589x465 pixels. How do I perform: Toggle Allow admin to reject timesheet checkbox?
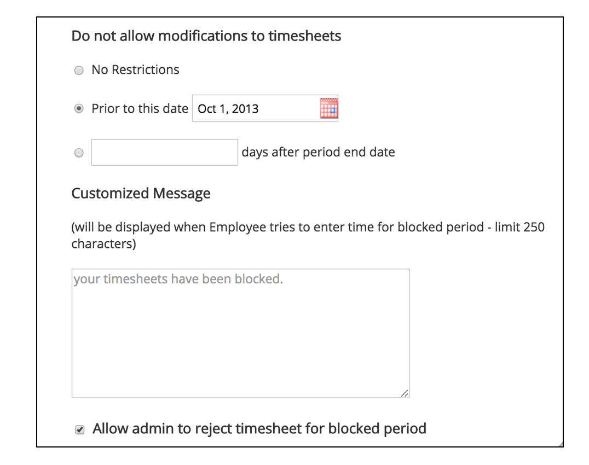[79, 429]
